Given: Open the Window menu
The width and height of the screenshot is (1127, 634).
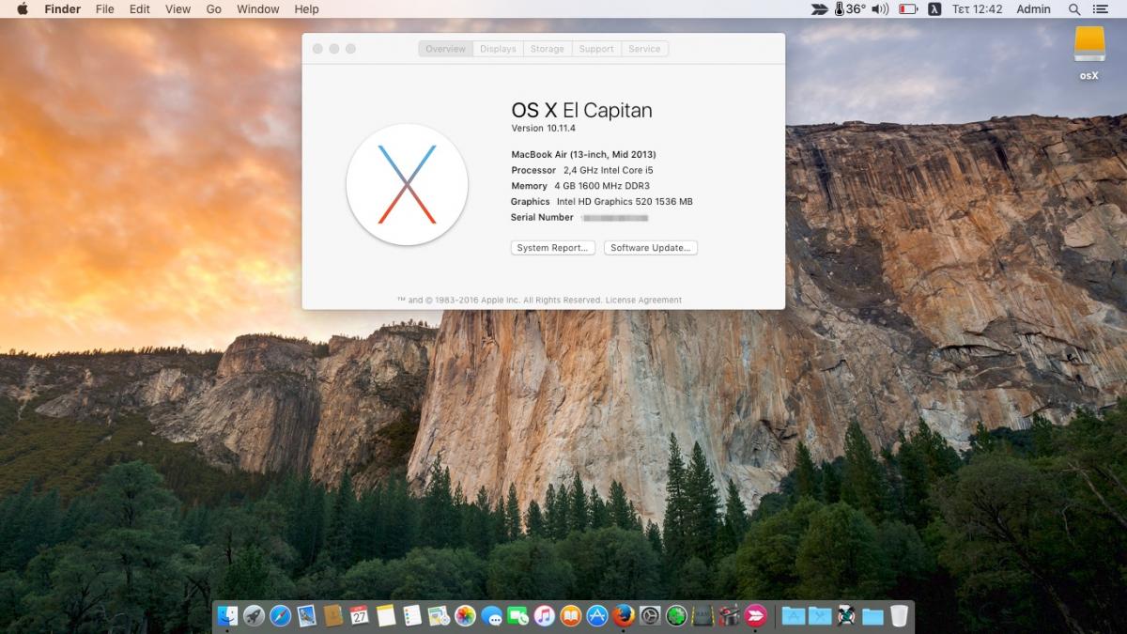Looking at the screenshot, I should [x=258, y=9].
